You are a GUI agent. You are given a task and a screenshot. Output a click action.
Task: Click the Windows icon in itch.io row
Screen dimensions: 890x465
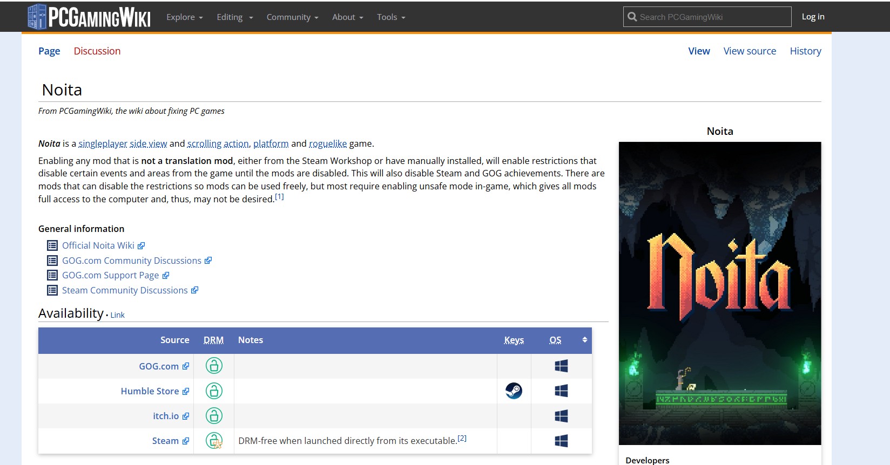point(561,416)
